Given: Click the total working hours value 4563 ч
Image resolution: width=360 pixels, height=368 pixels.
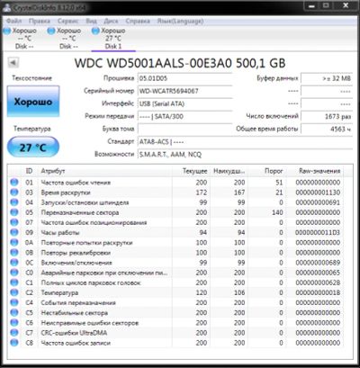Looking at the screenshot, I should pos(327,129).
